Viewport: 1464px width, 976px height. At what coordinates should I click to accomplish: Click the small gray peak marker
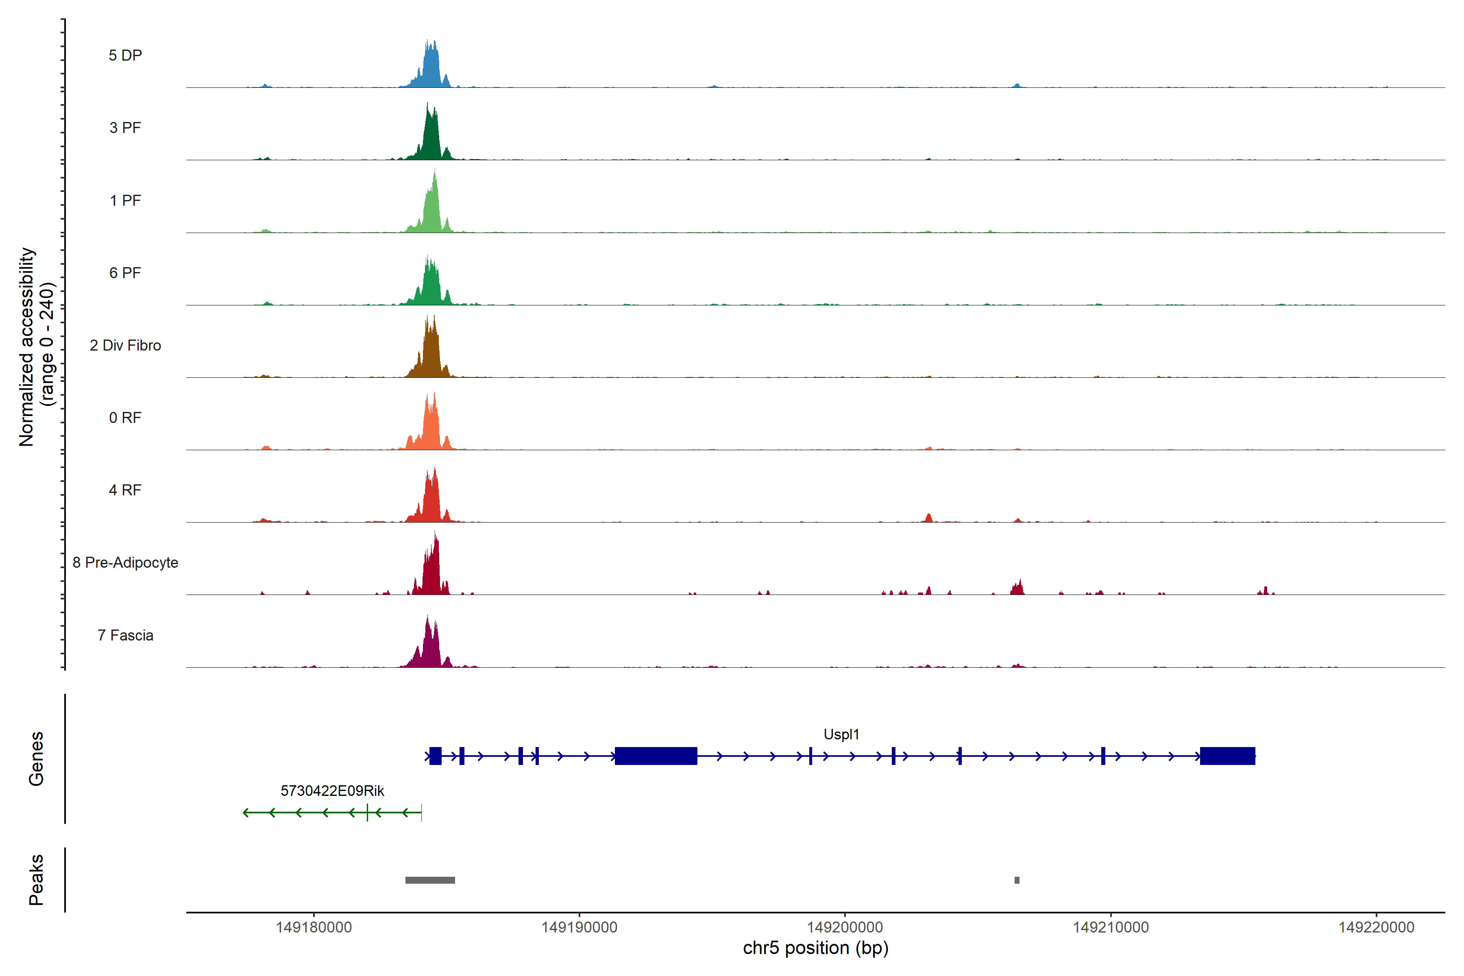1017,880
